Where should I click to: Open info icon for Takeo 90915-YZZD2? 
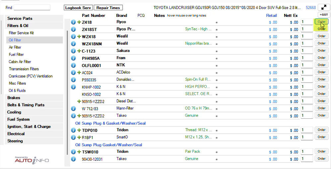(x=73, y=116)
